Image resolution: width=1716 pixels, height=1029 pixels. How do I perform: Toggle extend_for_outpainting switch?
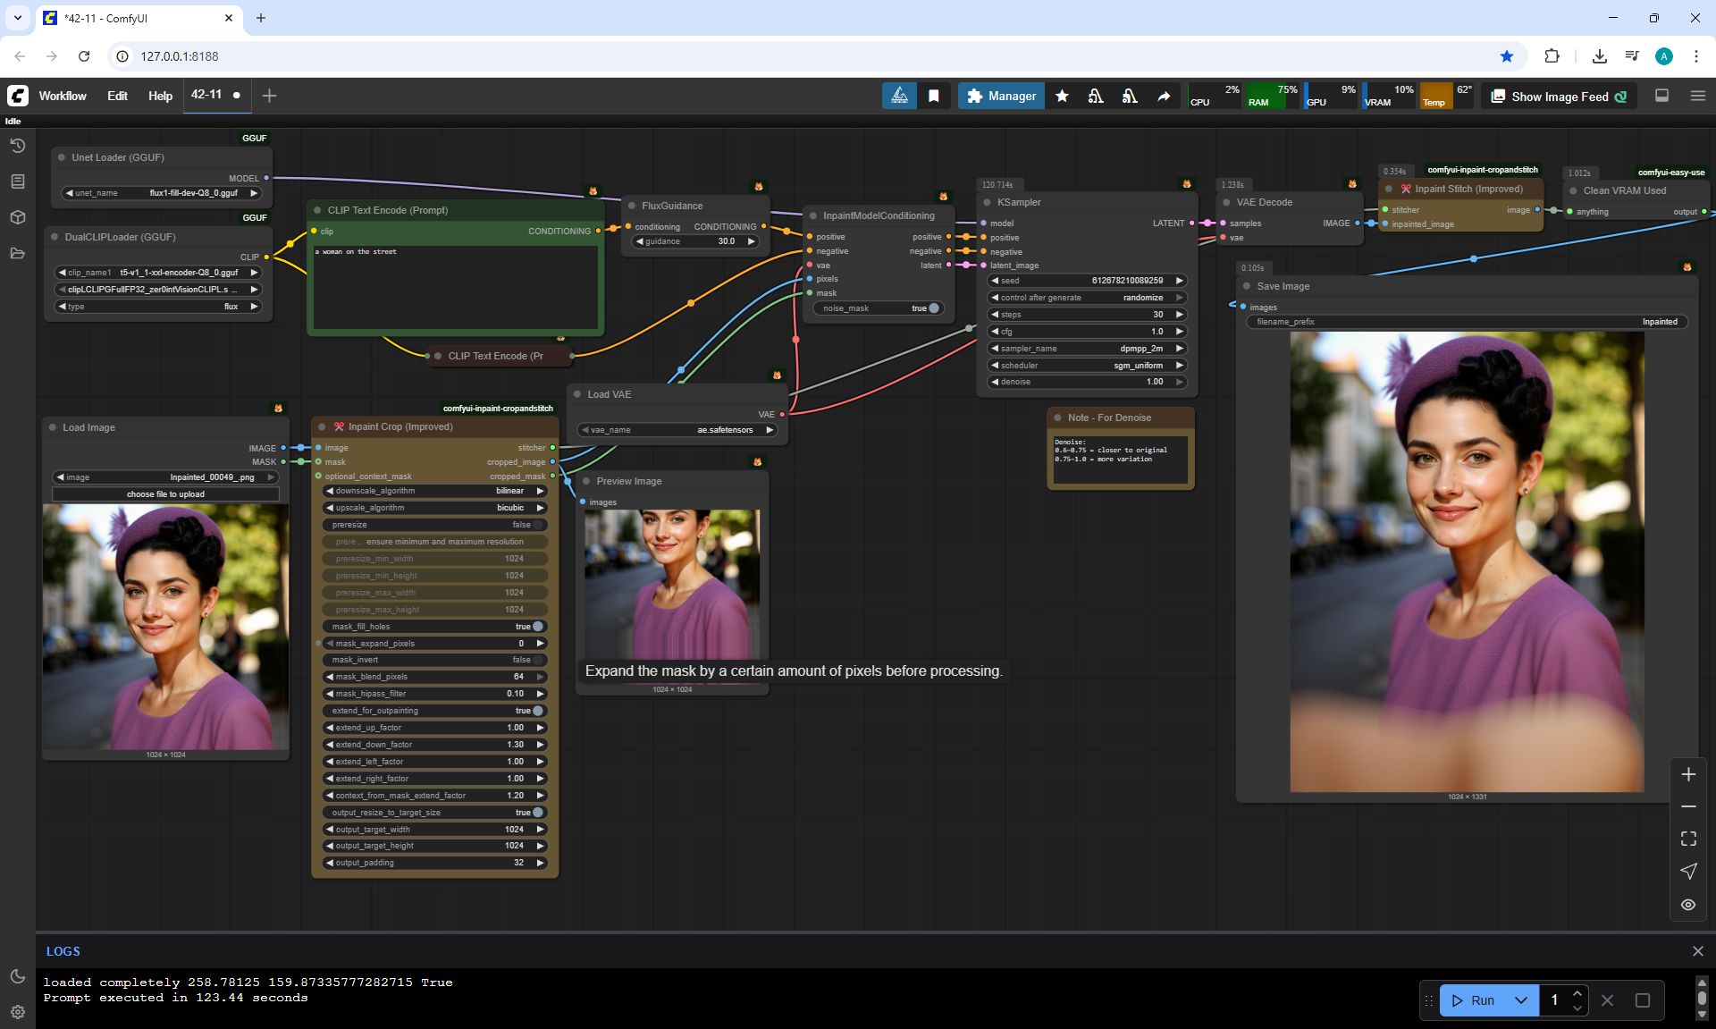(x=537, y=711)
